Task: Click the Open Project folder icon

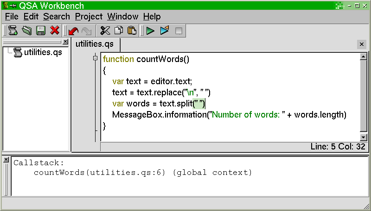Action: point(27,31)
